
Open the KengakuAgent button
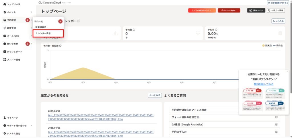(x=229, y=10)
